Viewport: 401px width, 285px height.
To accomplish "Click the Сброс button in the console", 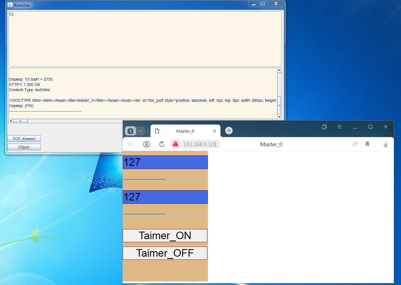I will (24, 147).
